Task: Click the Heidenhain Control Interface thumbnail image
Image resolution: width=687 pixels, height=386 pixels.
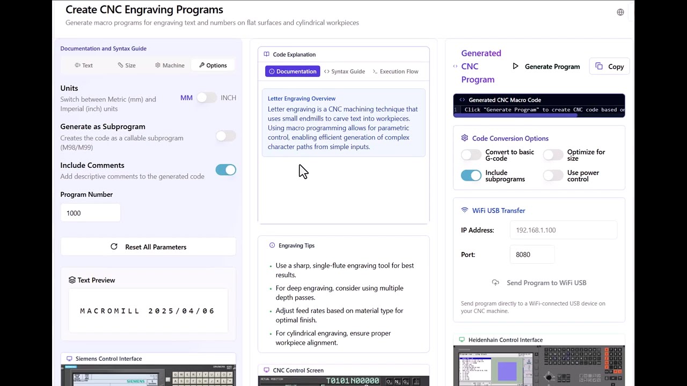Action: click(539, 366)
